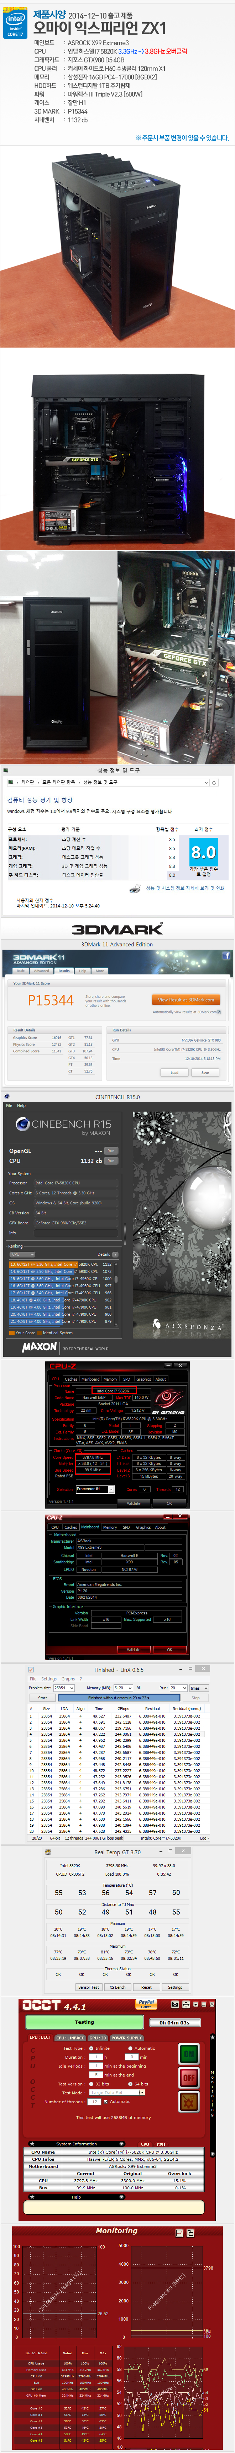Open the Caches tab in CPU-Z CPU window
This screenshot has width=235, height=2453.
(71, 1379)
